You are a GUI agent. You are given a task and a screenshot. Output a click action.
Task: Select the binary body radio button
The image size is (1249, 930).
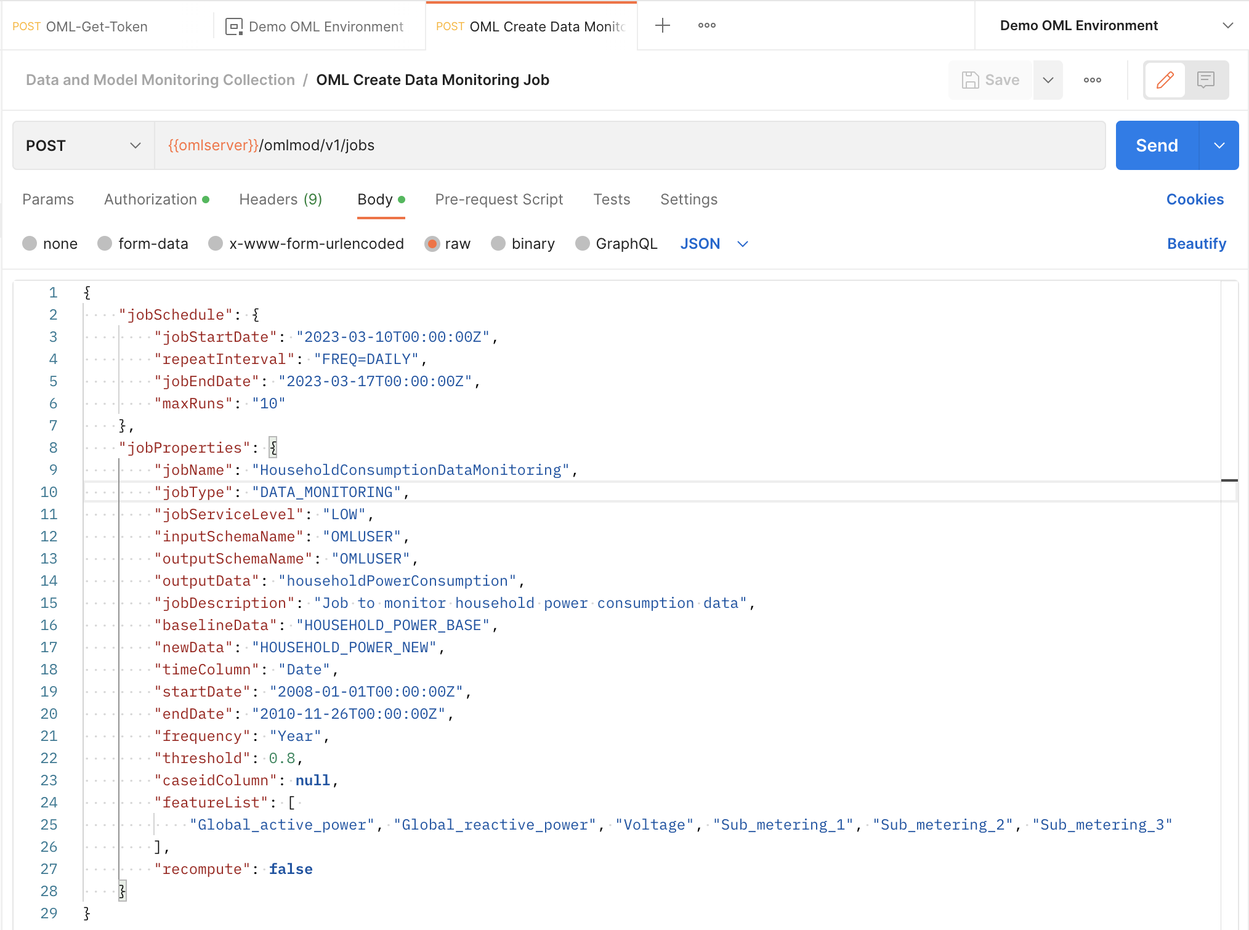coord(498,244)
